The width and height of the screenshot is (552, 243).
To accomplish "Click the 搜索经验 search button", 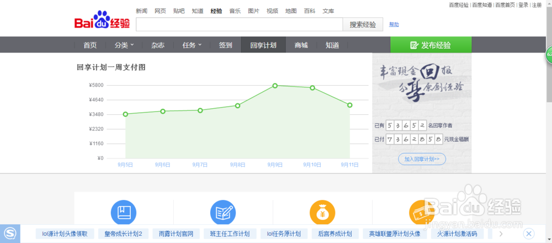I will (363, 24).
